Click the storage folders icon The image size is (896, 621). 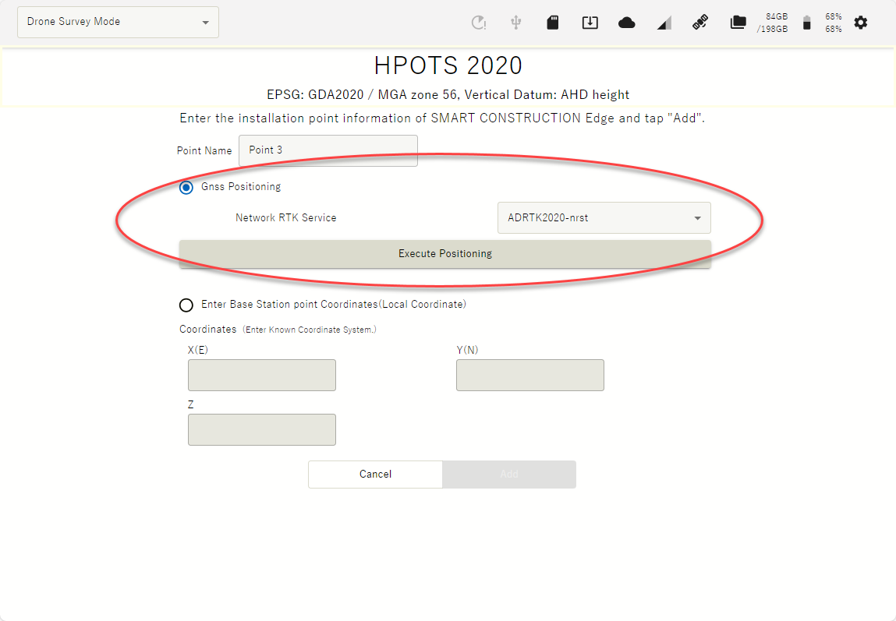coord(738,23)
